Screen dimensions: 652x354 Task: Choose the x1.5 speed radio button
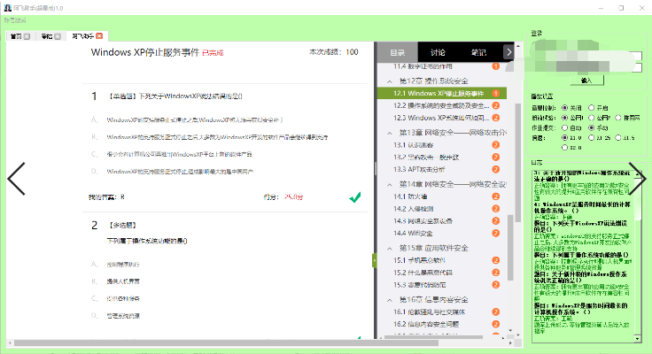click(x=618, y=137)
